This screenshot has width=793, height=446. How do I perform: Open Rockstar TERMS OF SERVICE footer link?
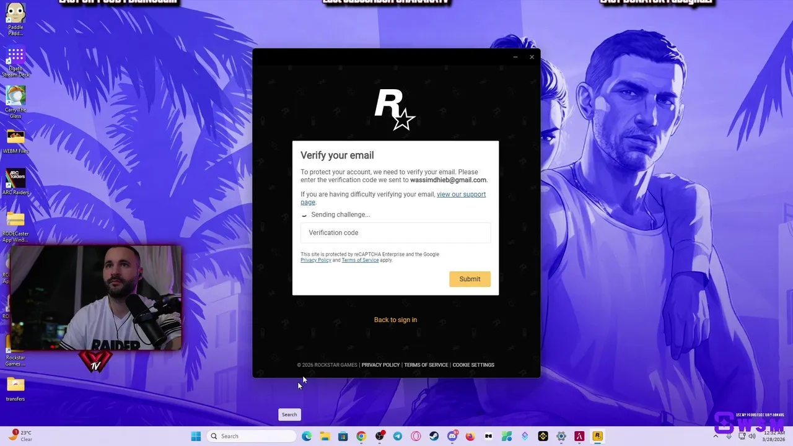[x=426, y=365]
